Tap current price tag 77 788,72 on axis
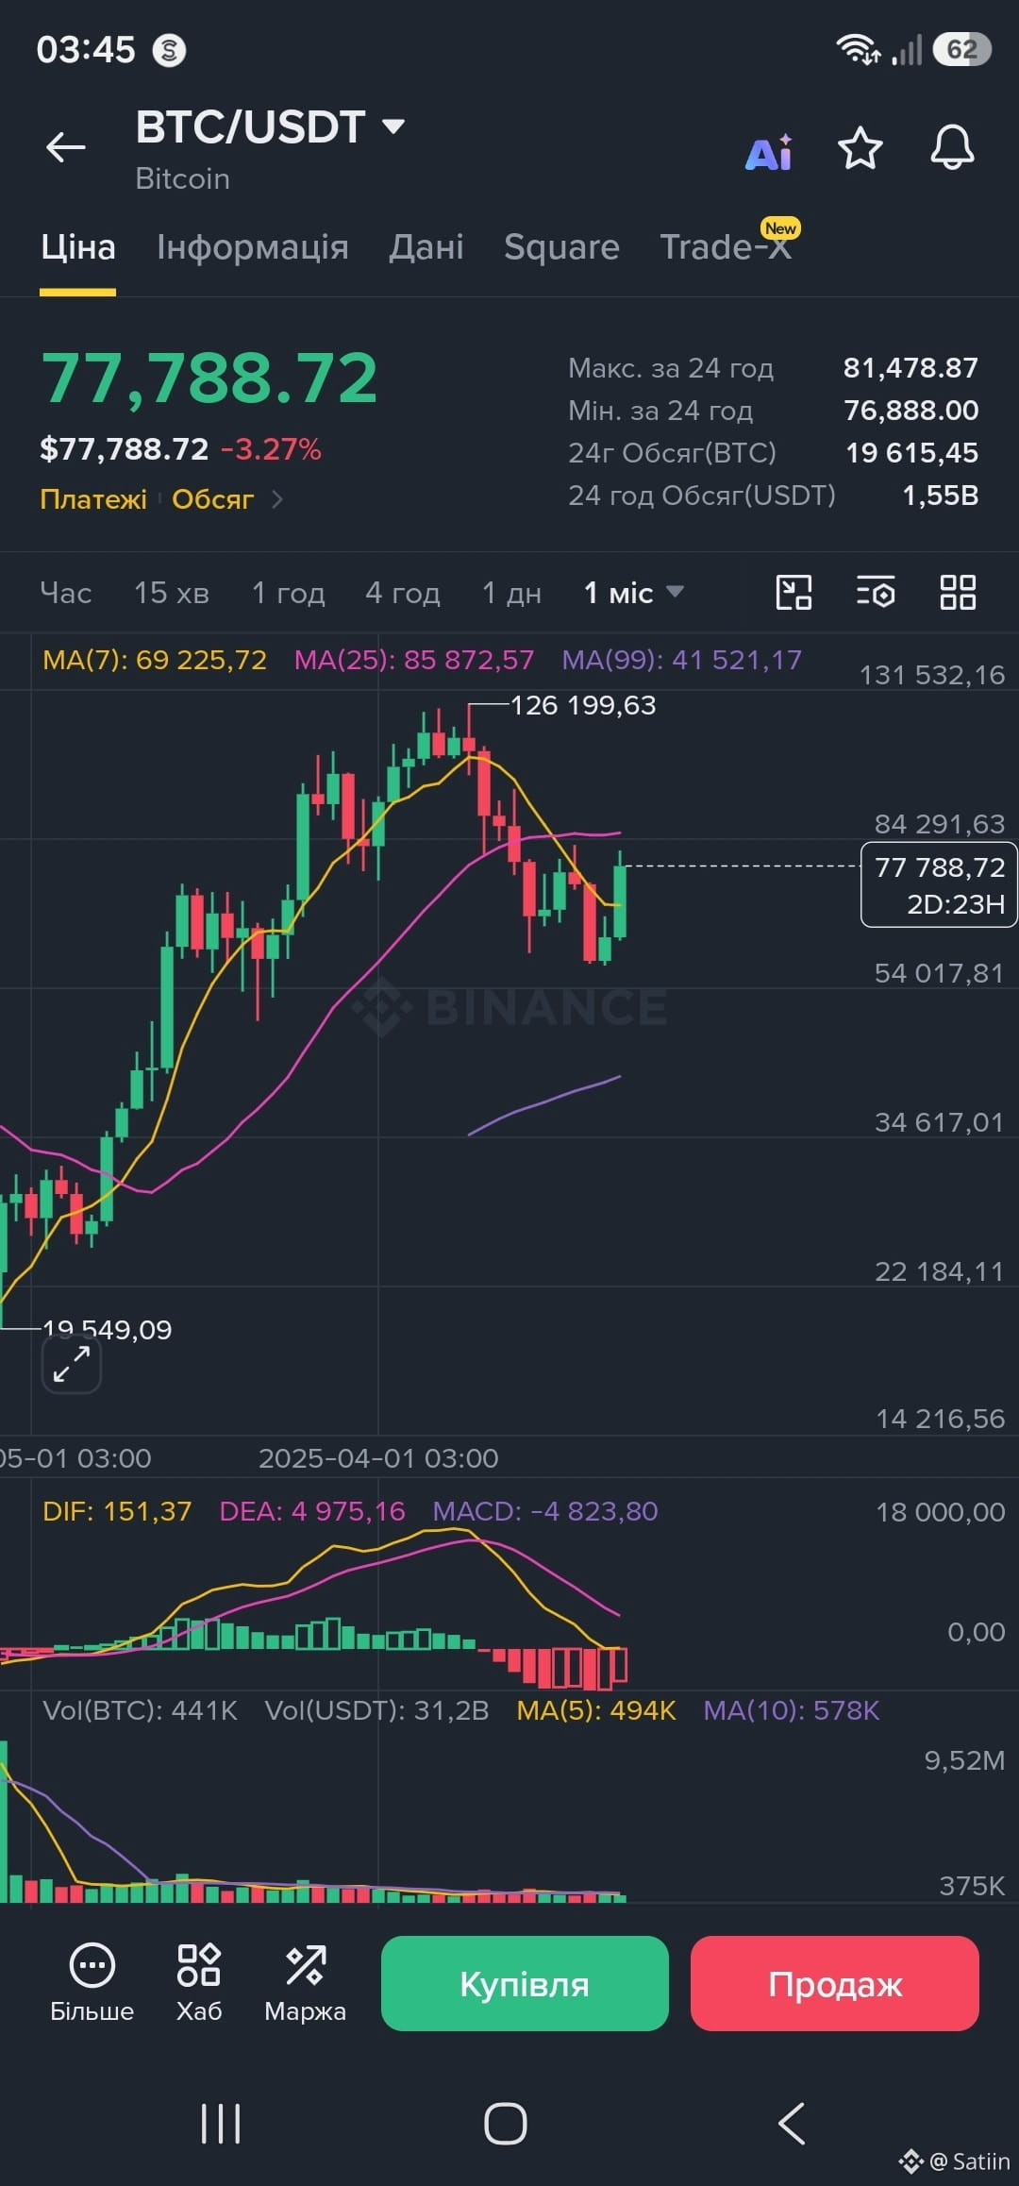Screen dimensions: 1019x2186 click(x=939, y=884)
